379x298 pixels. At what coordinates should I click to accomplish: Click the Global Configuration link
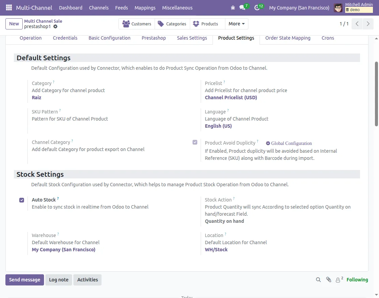(291, 143)
